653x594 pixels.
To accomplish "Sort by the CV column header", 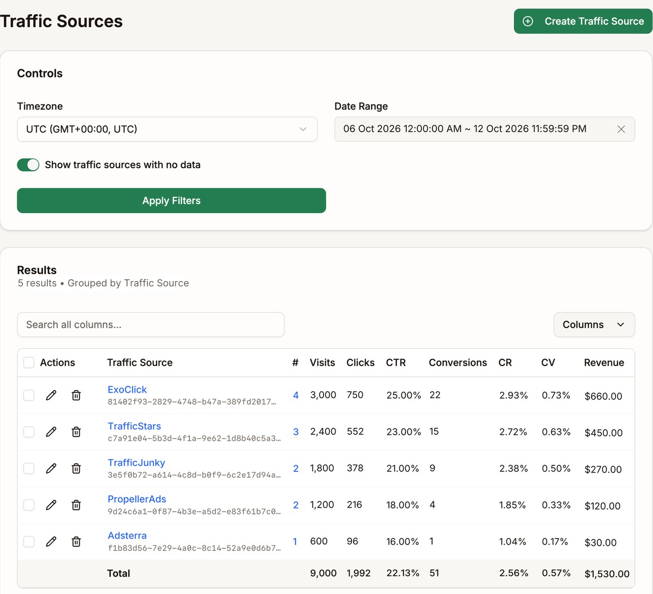I will pos(548,363).
